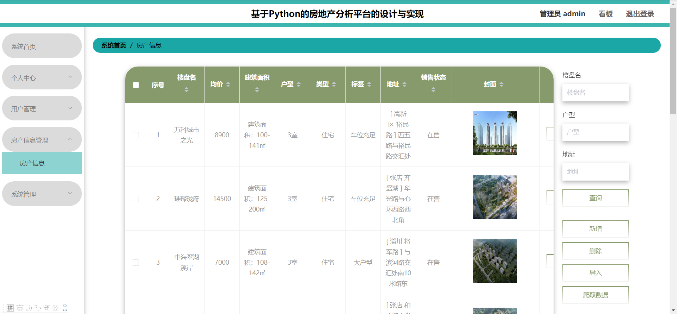Toggle the select-all checkbox in table header

point(136,85)
